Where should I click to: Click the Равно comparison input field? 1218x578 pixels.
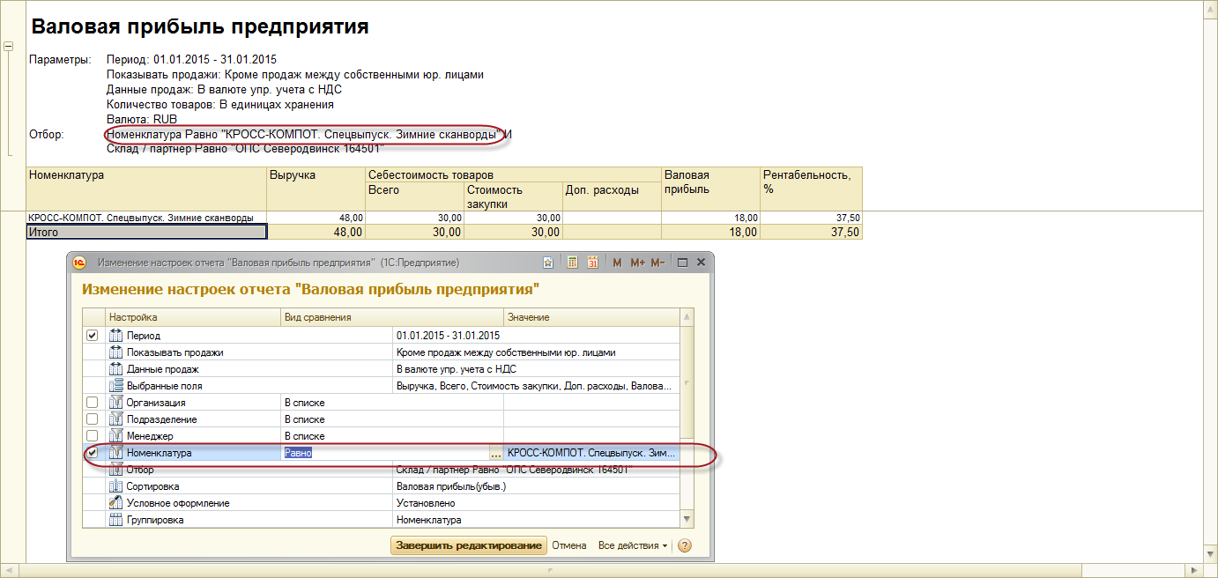[385, 453]
